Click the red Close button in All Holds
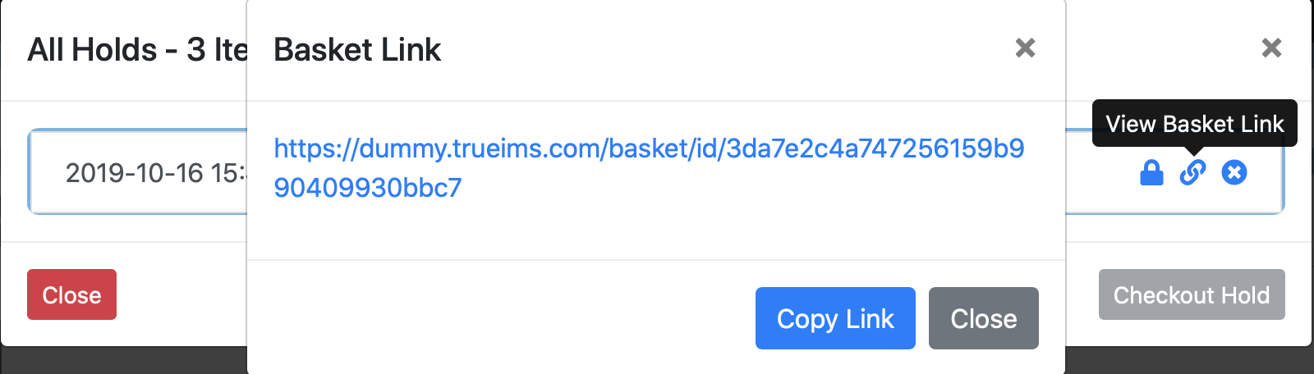 click(x=71, y=294)
